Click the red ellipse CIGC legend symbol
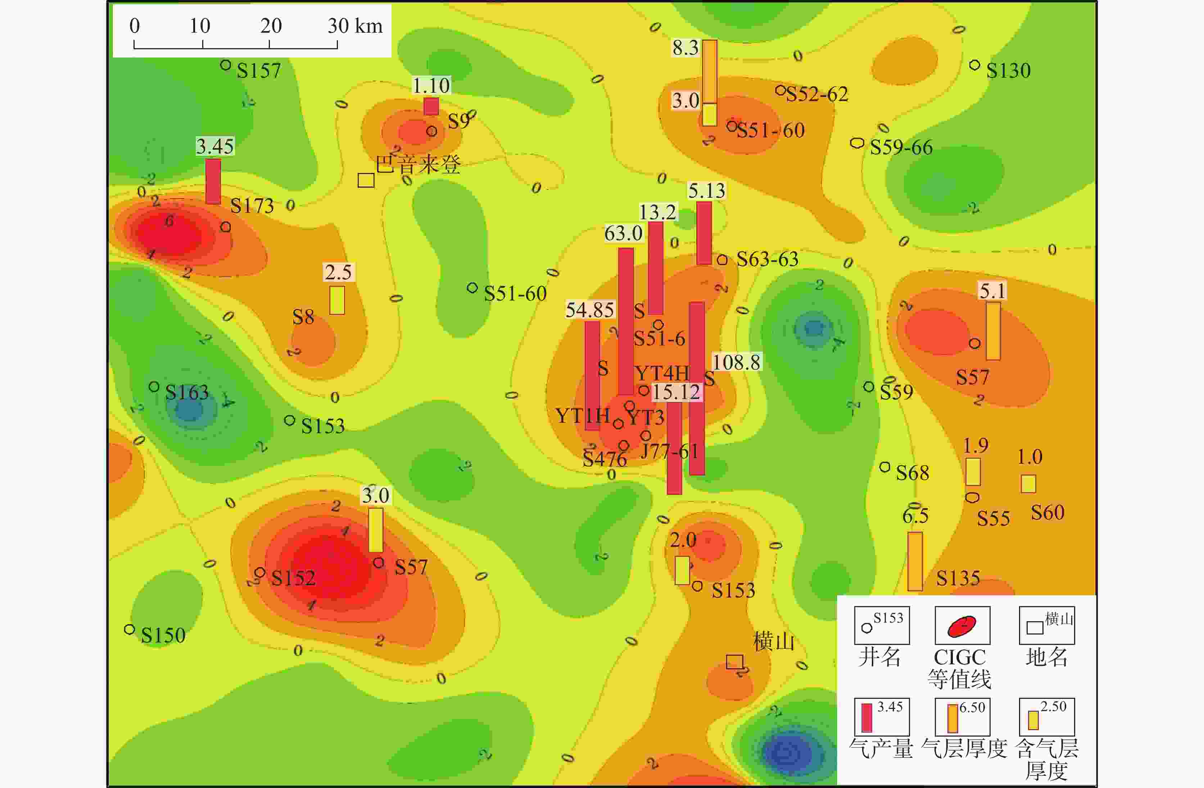 [x=962, y=626]
